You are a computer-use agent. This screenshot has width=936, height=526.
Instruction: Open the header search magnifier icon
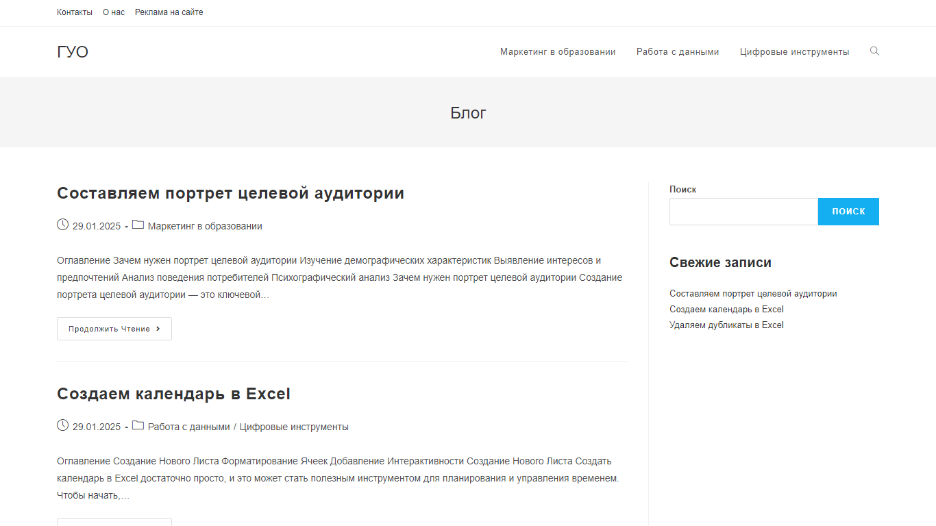[x=874, y=51]
